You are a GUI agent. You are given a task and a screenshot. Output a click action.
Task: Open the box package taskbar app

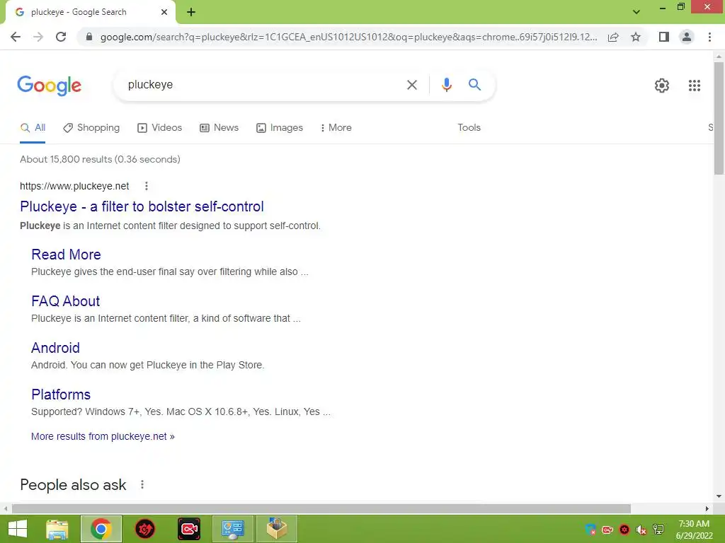277,529
